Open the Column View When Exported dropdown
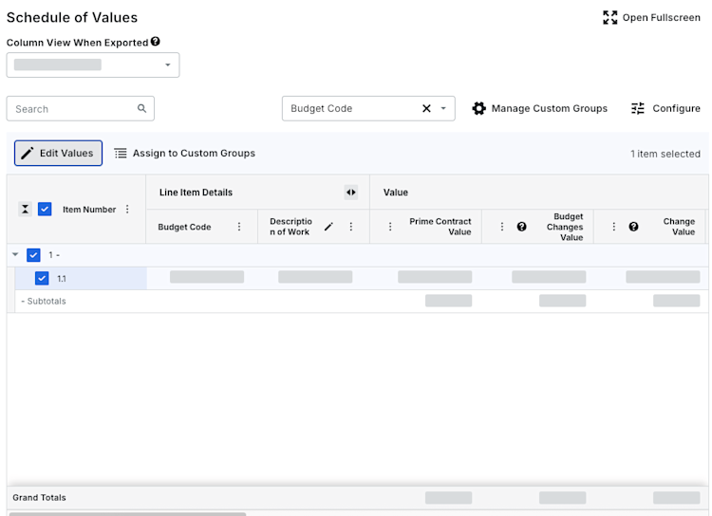Viewport: 712px width, 516px height. (93, 64)
